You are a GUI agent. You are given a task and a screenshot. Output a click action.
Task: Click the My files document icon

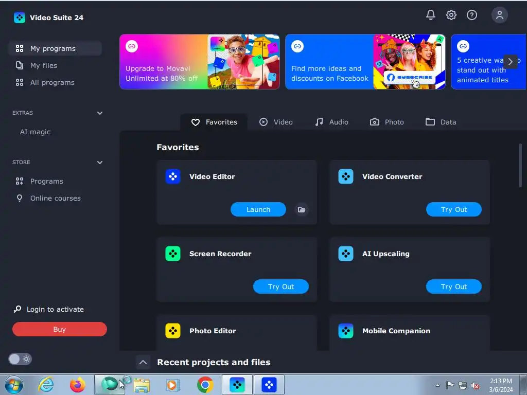point(20,65)
